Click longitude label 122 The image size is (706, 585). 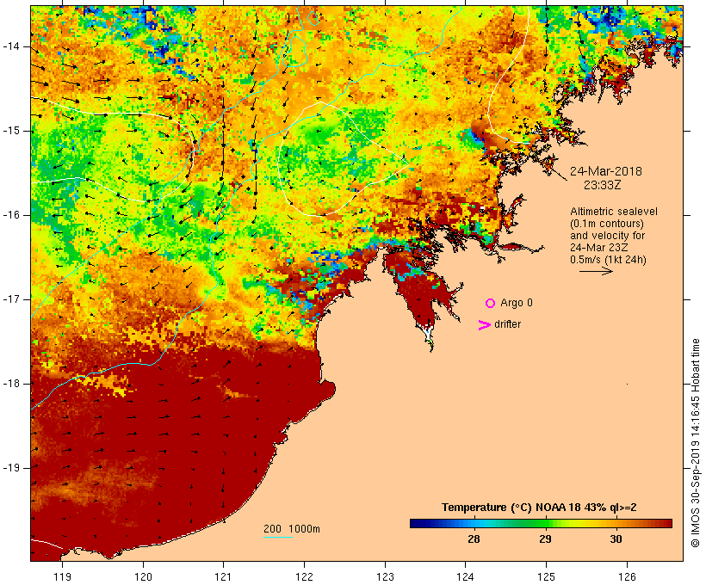pos(305,577)
